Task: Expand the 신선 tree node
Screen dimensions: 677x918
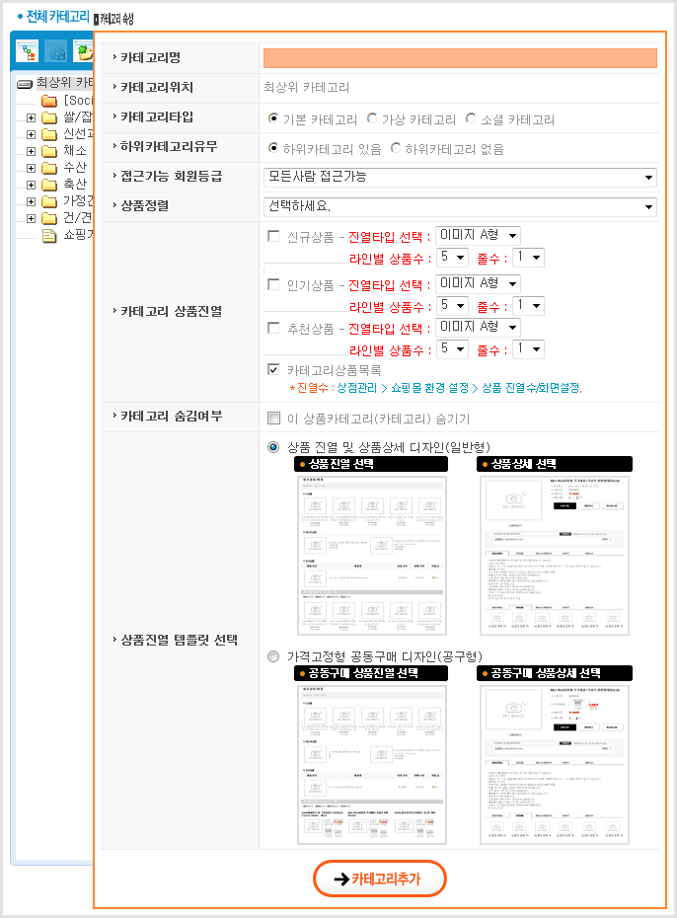Action: pyautogui.click(x=31, y=134)
